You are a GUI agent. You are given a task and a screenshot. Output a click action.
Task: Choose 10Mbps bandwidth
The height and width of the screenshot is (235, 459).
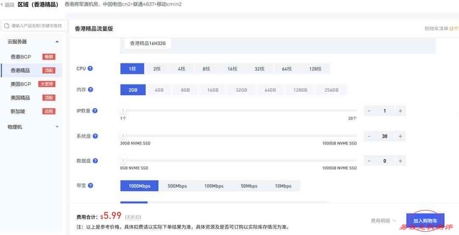coord(283,186)
